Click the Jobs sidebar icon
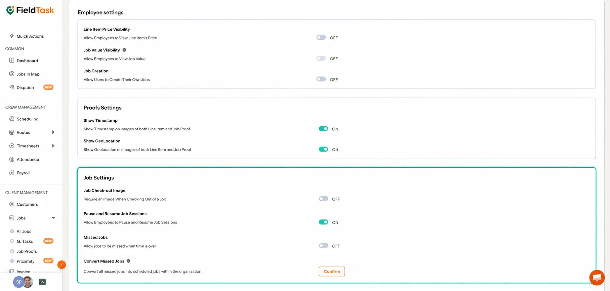610x291 pixels. pos(12,218)
